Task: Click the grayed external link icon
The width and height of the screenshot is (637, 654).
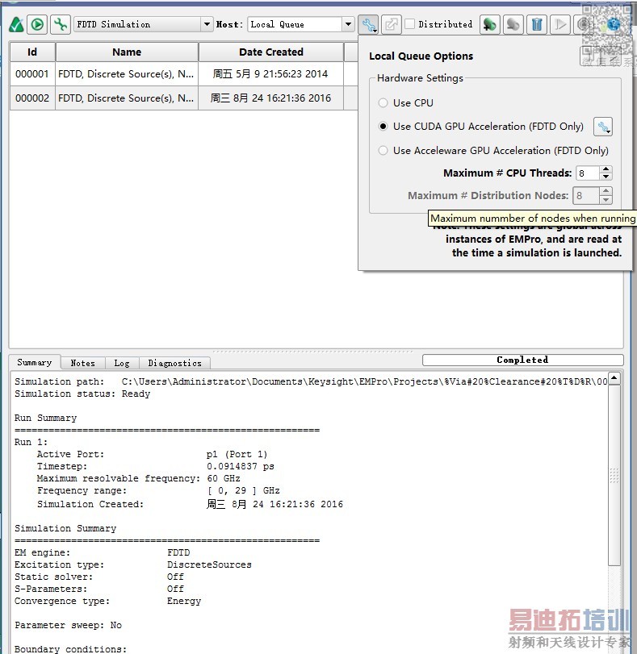Action: point(391,25)
